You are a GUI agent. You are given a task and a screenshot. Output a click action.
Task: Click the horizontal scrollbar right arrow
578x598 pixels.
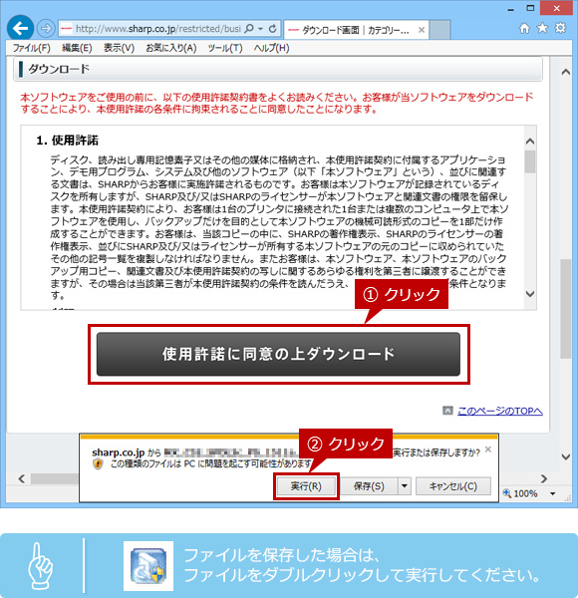point(544,478)
